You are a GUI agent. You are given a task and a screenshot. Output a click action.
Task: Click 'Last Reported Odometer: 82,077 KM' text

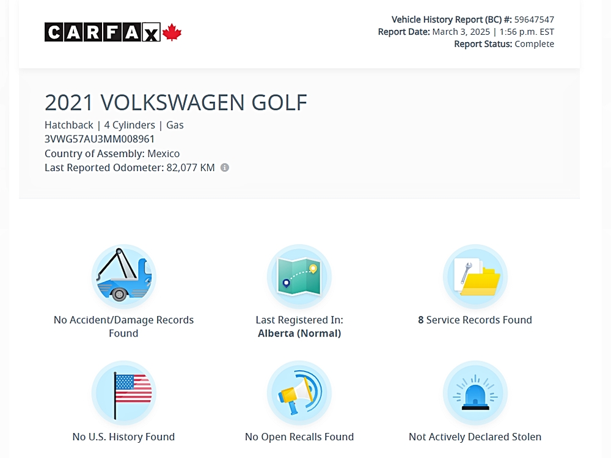pyautogui.click(x=130, y=167)
